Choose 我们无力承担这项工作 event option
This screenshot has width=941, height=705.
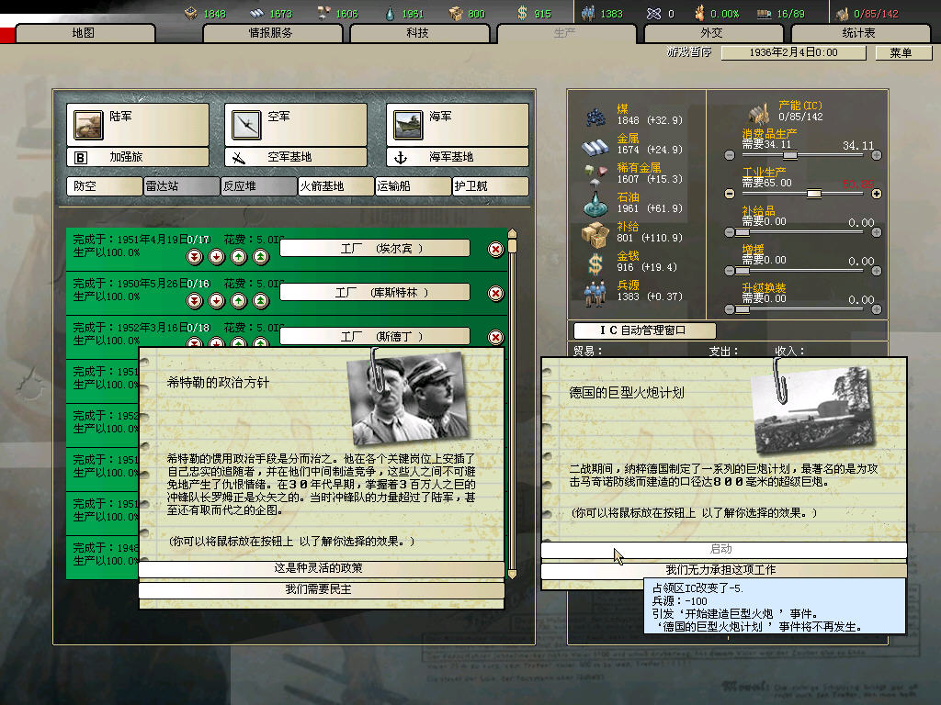[724, 569]
